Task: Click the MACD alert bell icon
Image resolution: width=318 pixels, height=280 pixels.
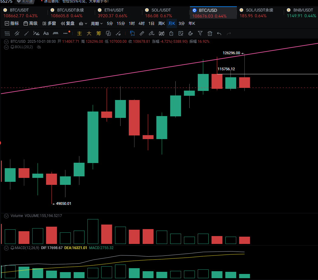Action: coord(12,248)
